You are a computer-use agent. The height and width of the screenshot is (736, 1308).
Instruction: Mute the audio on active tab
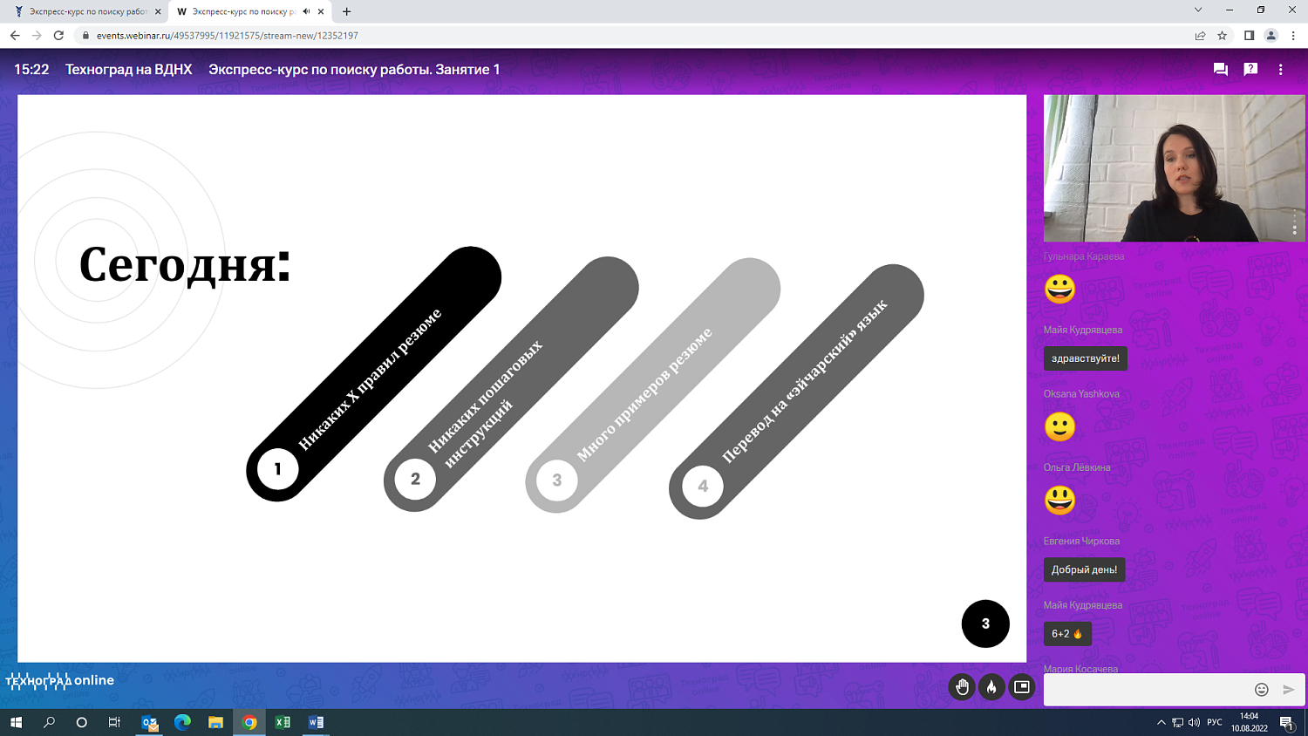click(x=306, y=11)
